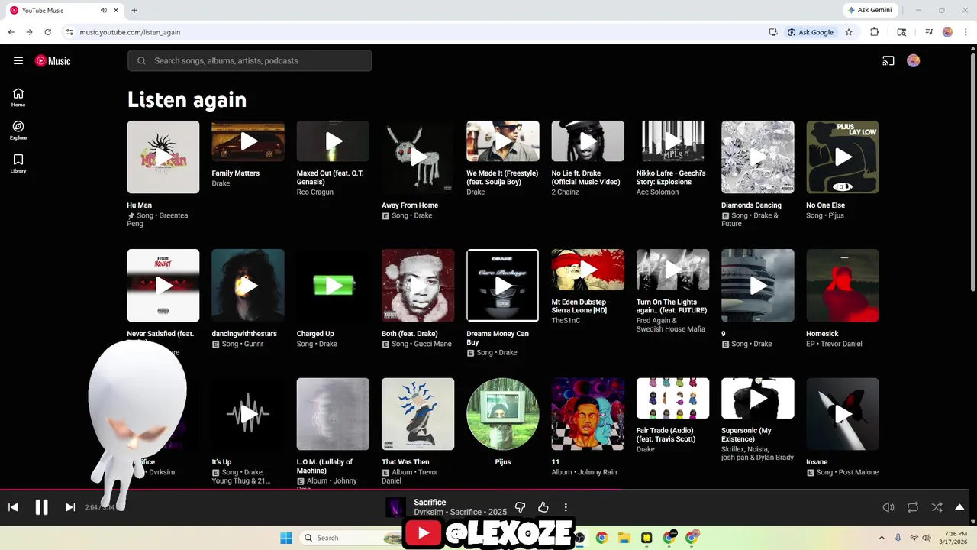Image resolution: width=977 pixels, height=550 pixels.
Task: Click the now playing Sacrifice thumbnail
Action: (x=395, y=507)
